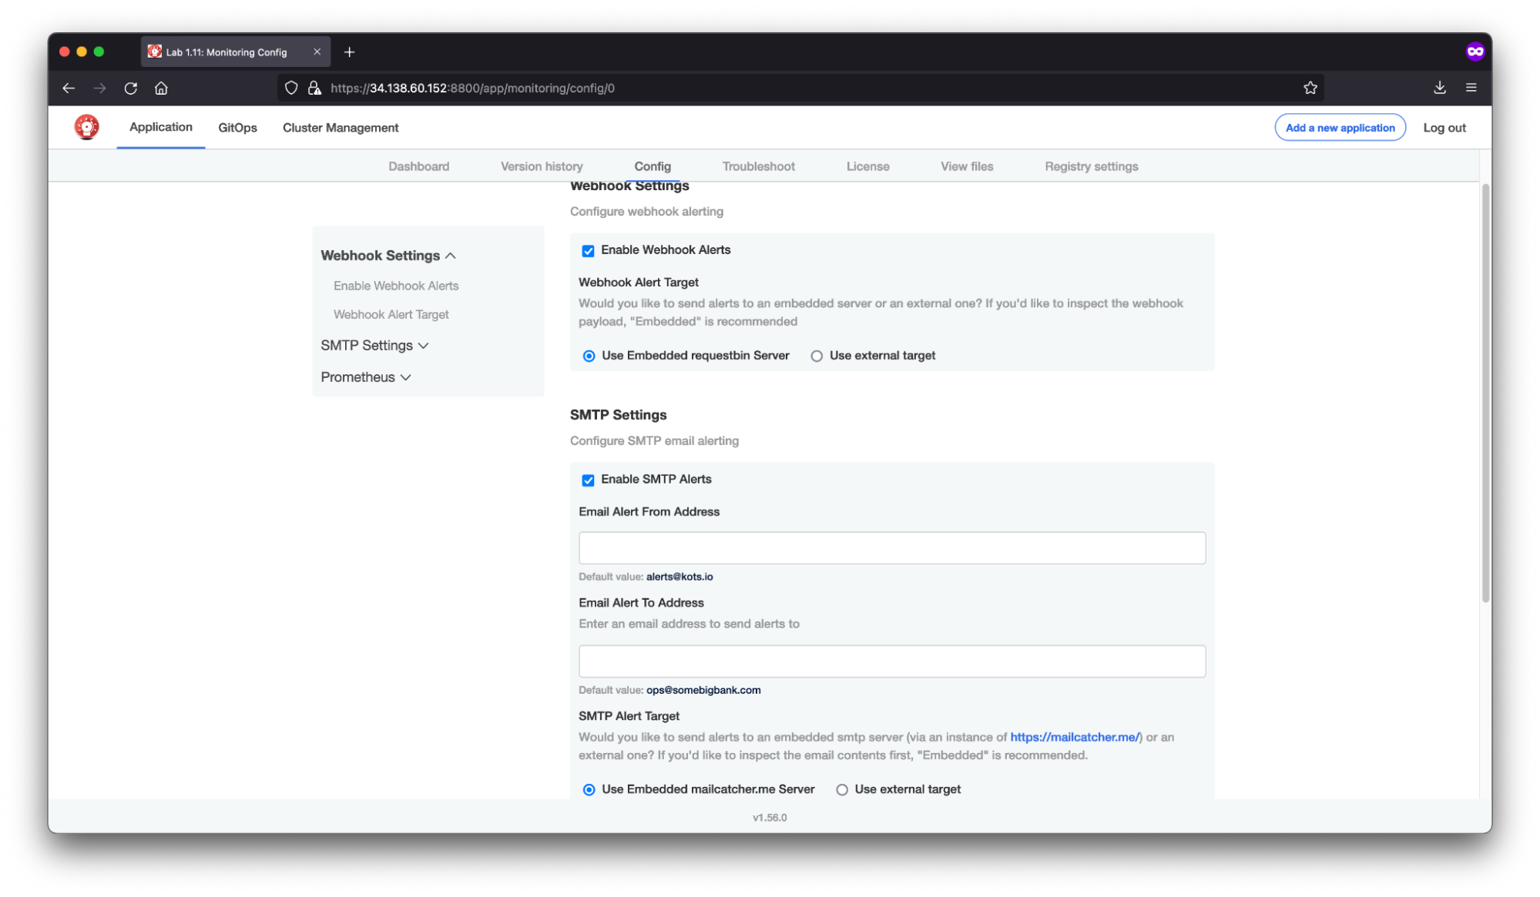Open the browser hamburger menu icon
Viewport: 1540px width, 897px height.
click(1470, 88)
